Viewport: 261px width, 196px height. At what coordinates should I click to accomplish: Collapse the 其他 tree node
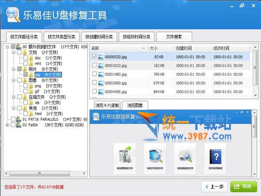click(14, 108)
